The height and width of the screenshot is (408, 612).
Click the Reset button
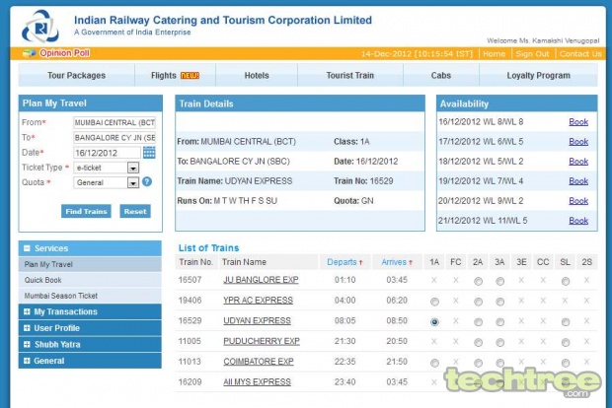[135, 211]
